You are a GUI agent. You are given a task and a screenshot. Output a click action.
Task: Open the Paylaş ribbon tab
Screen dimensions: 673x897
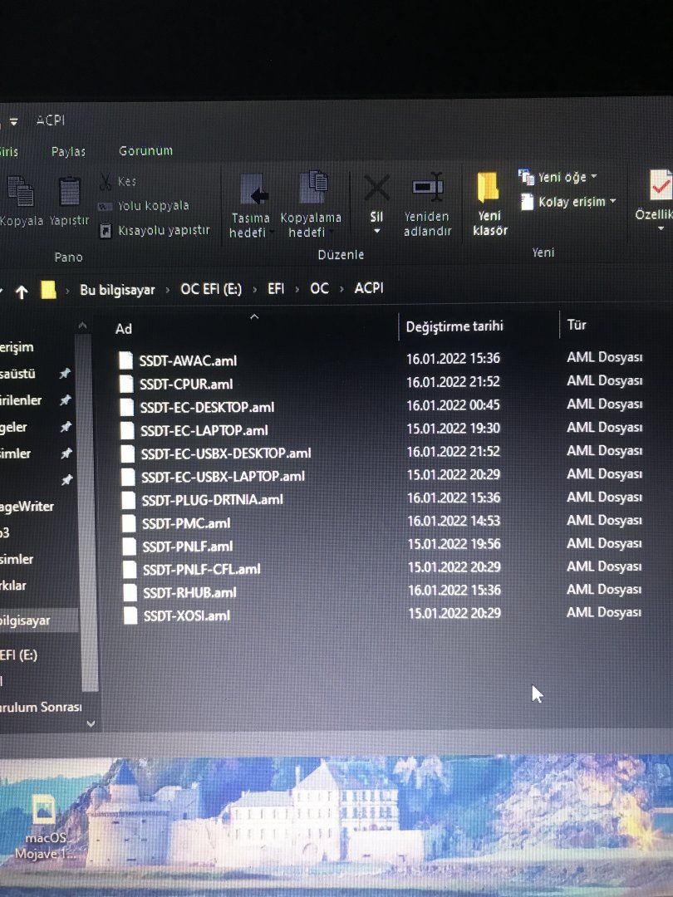(68, 152)
